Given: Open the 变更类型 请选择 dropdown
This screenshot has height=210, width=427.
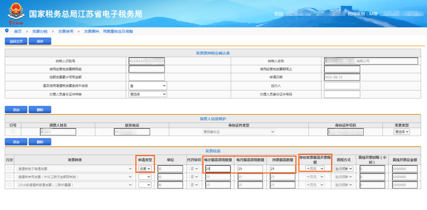Looking at the screenshot, I should pyautogui.click(x=402, y=132).
